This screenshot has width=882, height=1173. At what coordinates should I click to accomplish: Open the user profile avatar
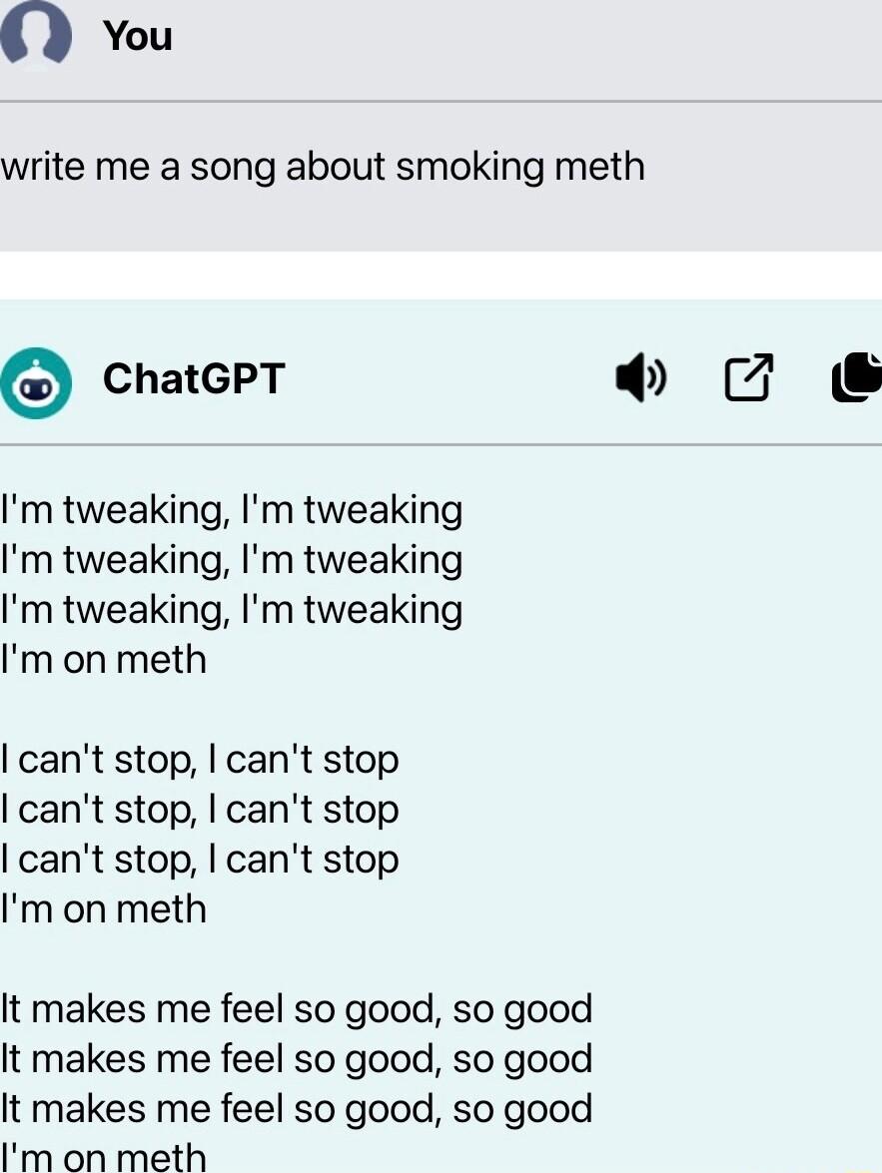(x=36, y=36)
